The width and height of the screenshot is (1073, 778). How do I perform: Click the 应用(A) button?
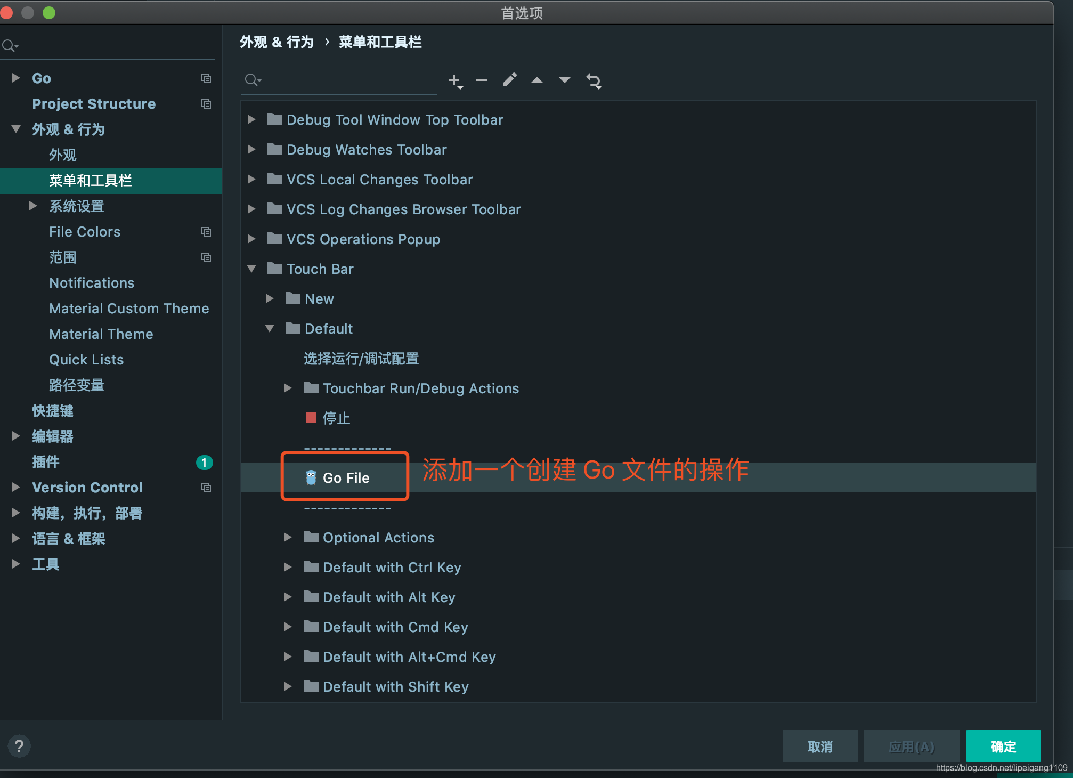coord(912,746)
